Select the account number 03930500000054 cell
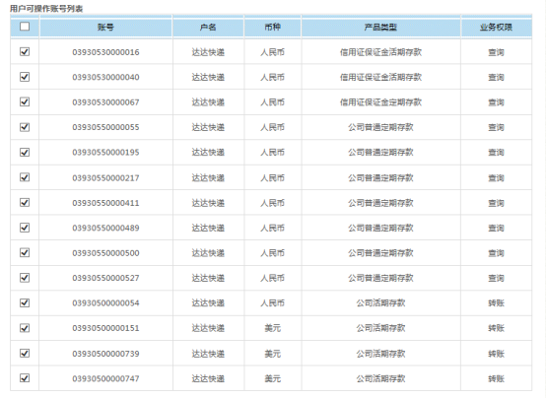The width and height of the screenshot is (546, 399). coord(105,302)
